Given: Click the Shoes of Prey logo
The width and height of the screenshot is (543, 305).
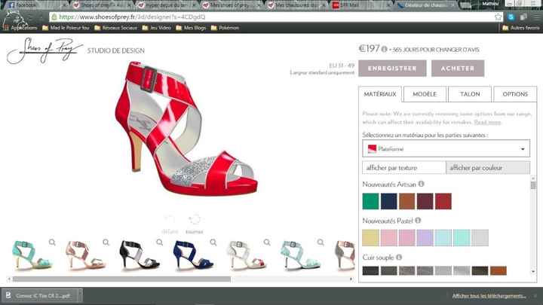Looking at the screenshot, I should pos(43,53).
